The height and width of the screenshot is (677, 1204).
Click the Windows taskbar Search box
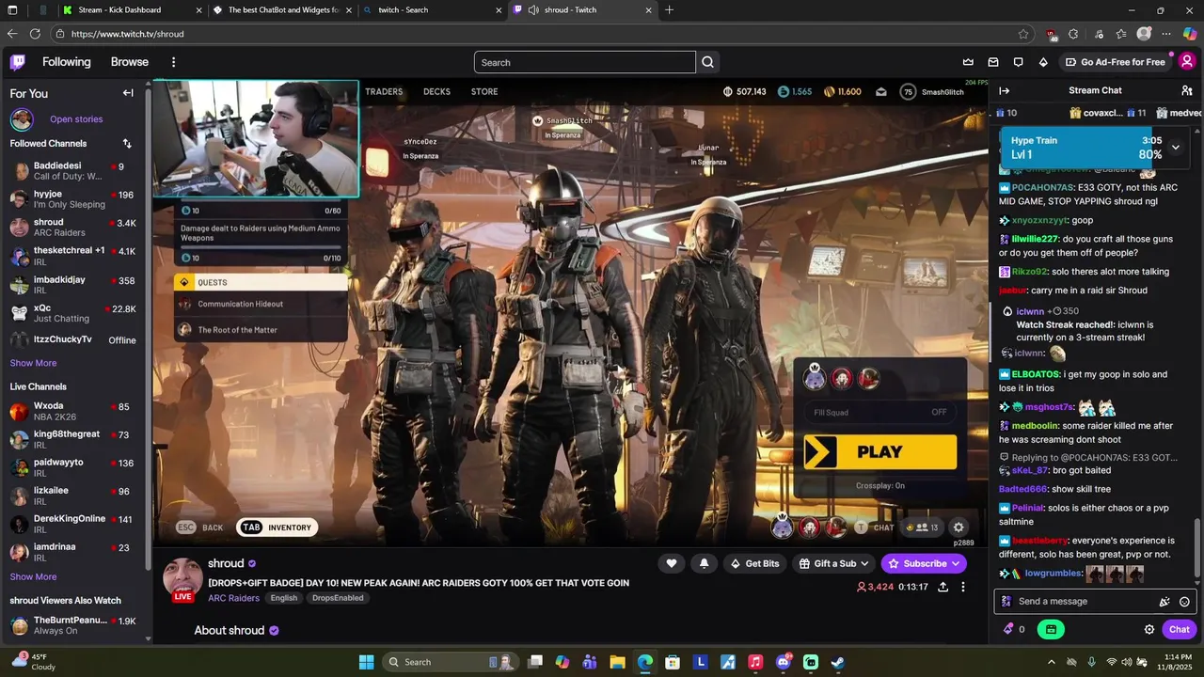452,662
